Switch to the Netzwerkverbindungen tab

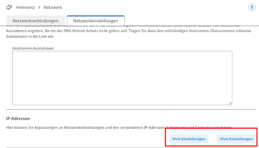pyautogui.click(x=36, y=21)
